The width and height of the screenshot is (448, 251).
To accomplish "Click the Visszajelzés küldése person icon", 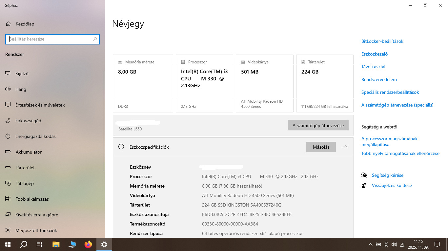I will [x=364, y=185].
